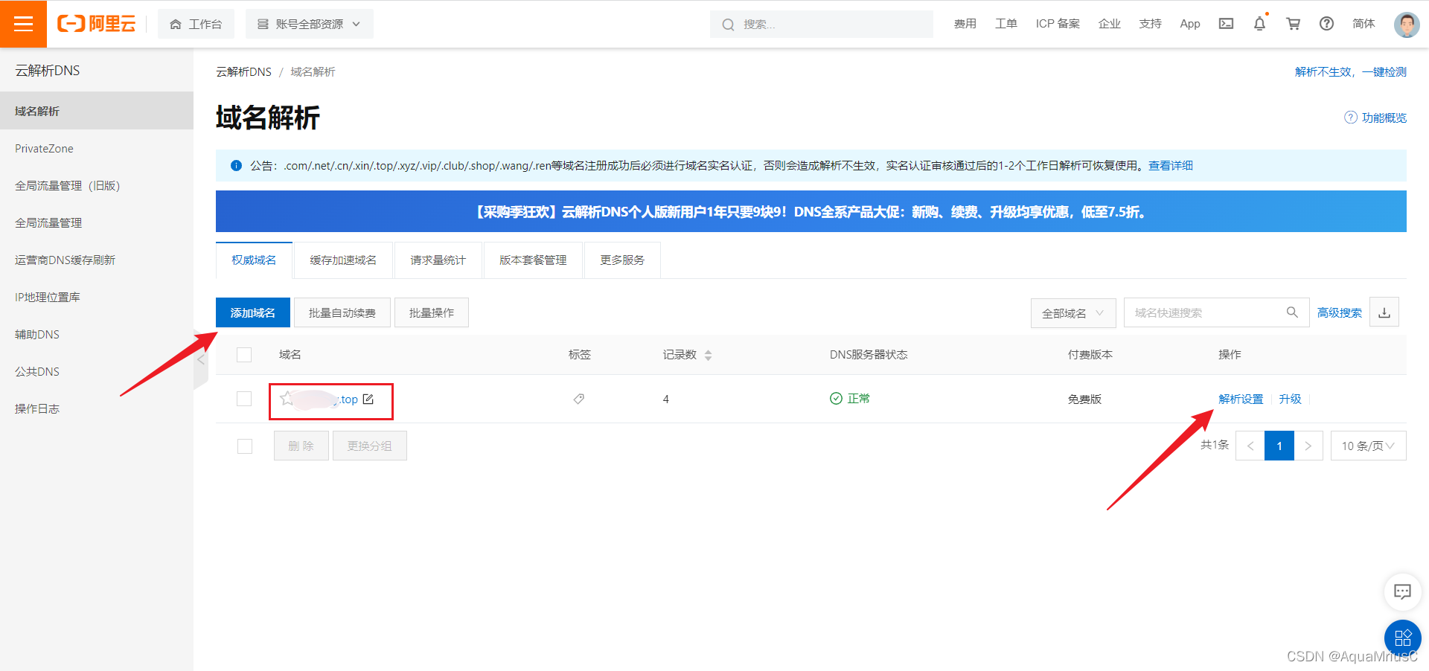
Task: Open the shopping cart icon
Action: (1293, 24)
